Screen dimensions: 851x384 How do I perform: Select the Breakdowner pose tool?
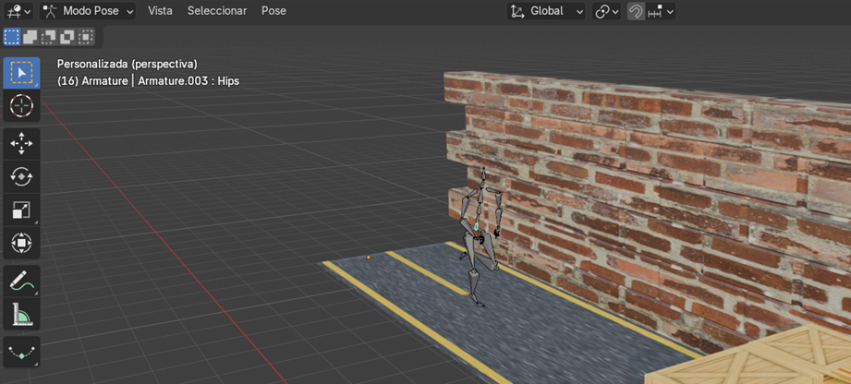(x=21, y=353)
